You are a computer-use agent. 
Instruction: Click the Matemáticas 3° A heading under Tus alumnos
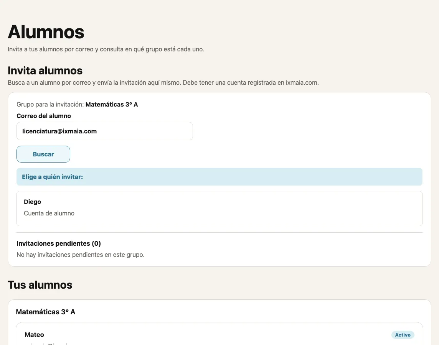(x=46, y=312)
